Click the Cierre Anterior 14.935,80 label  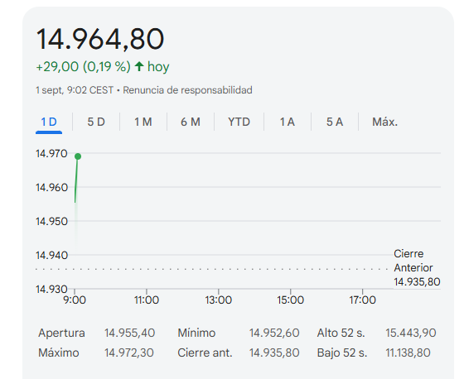pyautogui.click(x=417, y=268)
